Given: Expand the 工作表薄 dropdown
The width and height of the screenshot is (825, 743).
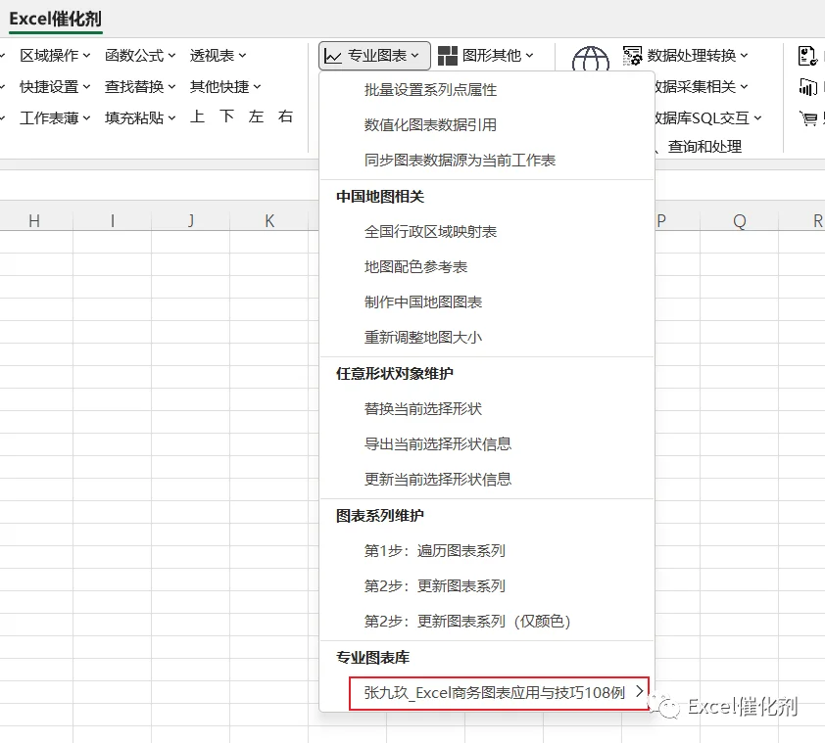Looking at the screenshot, I should (55, 117).
